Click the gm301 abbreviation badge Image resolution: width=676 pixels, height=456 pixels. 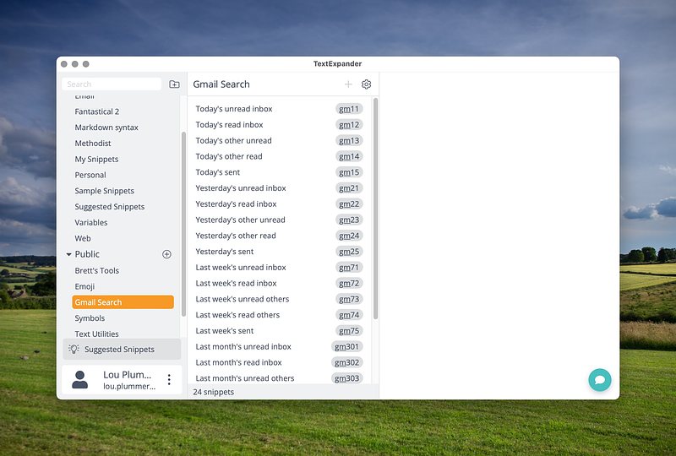point(346,346)
